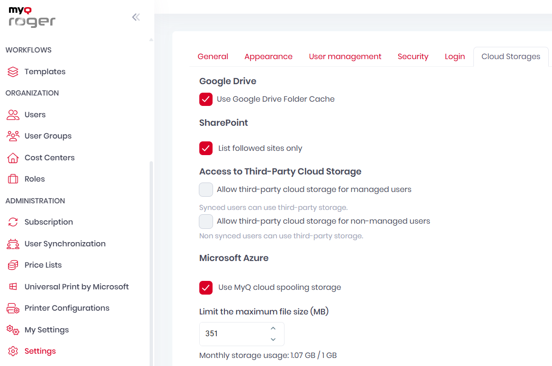The image size is (552, 366).
Task: Click the Subscription refresh icon
Action: pyautogui.click(x=13, y=222)
